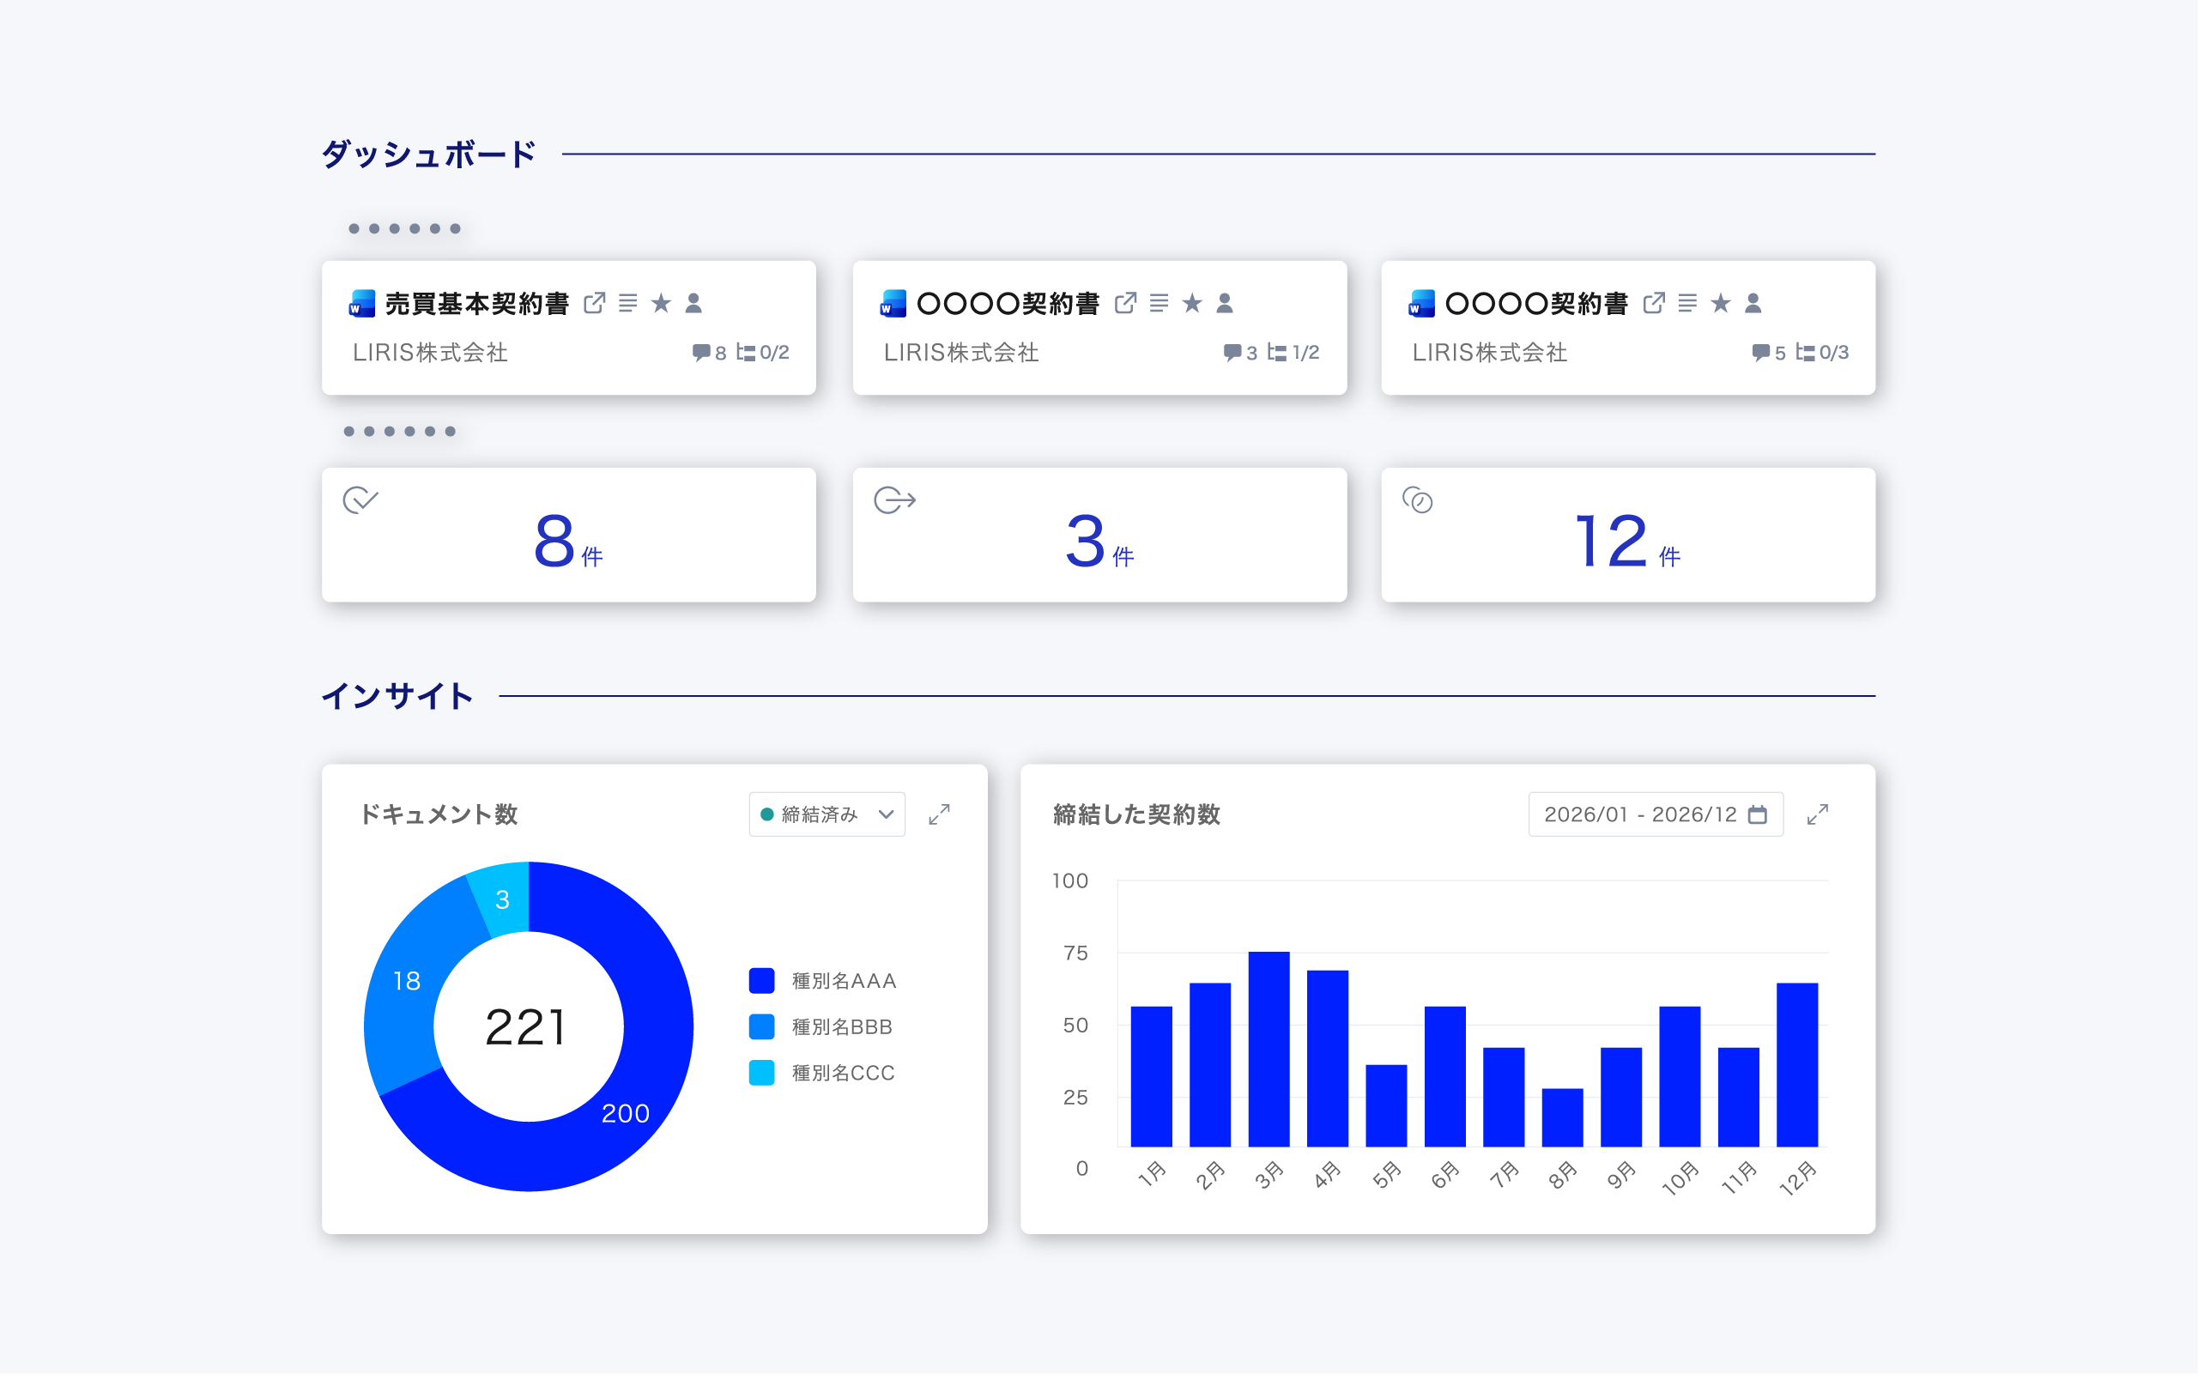Click the 8月 bar in chart
This screenshot has height=1374, width=2198.
click(1562, 1117)
